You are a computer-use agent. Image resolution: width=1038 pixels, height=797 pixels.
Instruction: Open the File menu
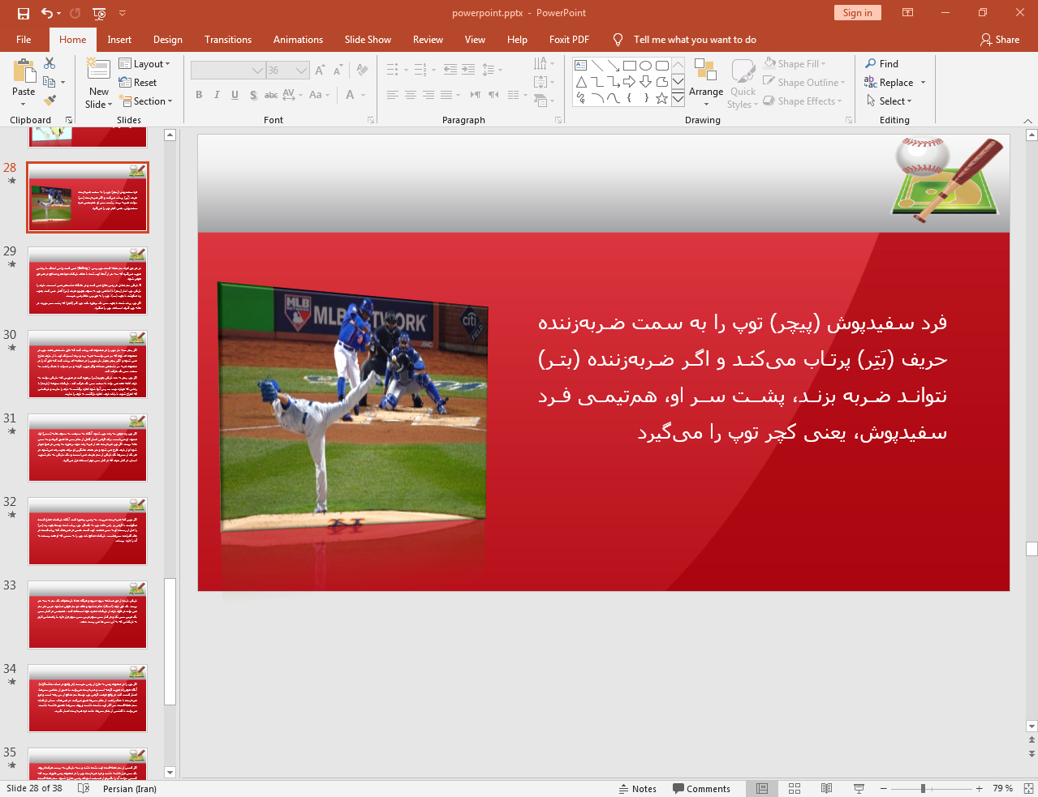[x=24, y=39]
